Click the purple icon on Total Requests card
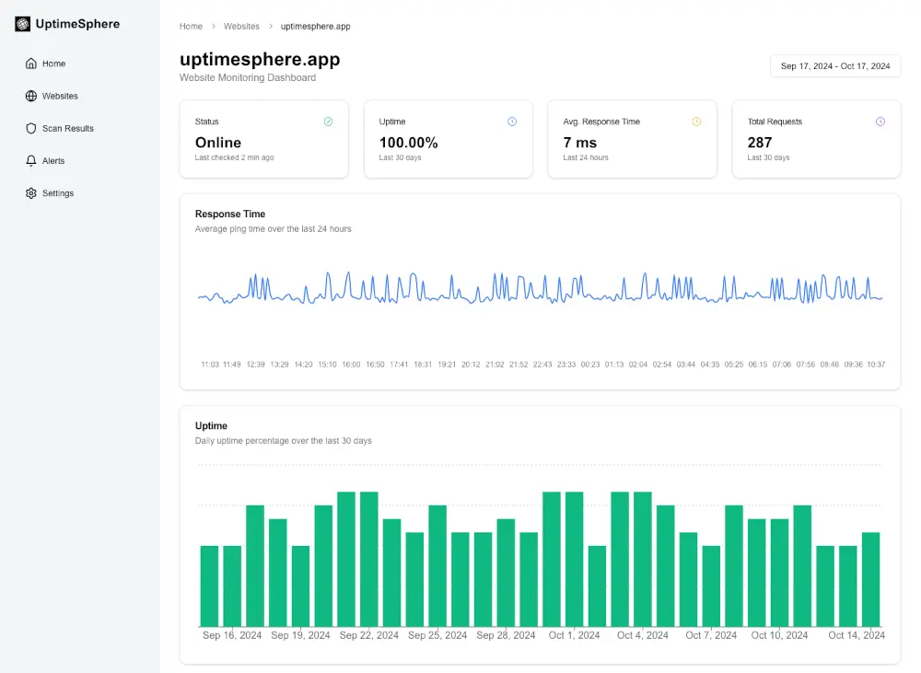This screenshot has height=673, width=921. click(880, 121)
